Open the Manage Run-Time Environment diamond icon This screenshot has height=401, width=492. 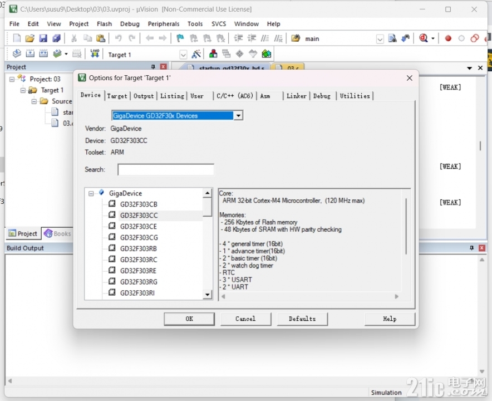tap(240, 53)
